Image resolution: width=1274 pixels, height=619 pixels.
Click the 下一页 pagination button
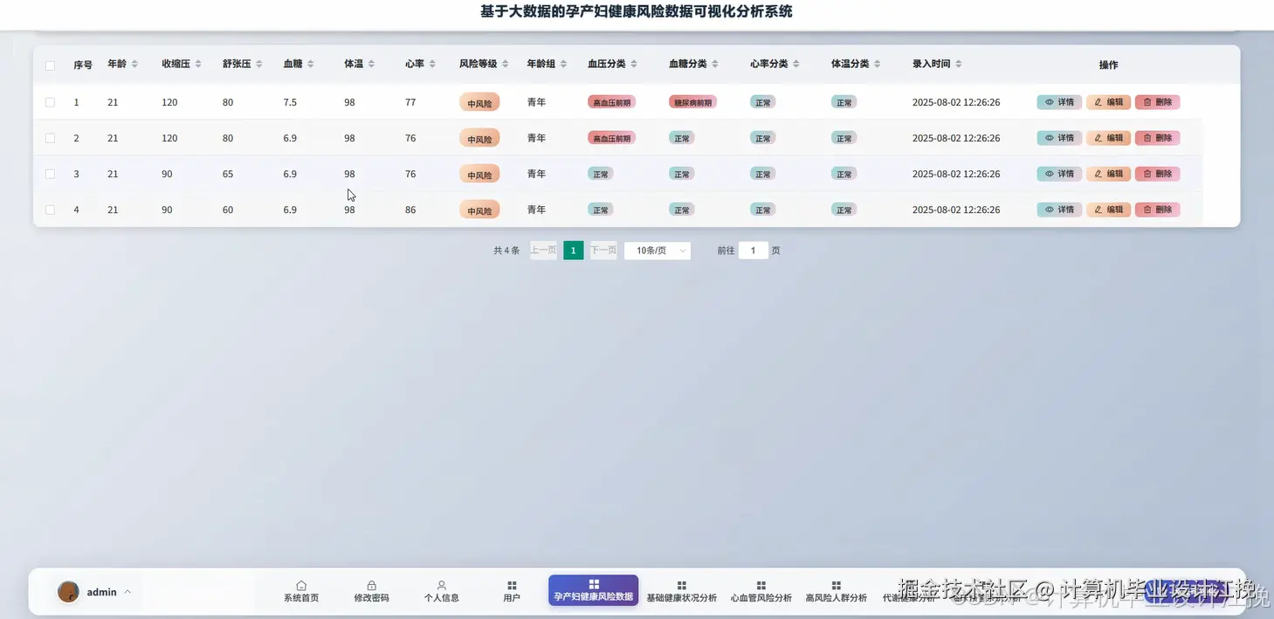pos(603,251)
